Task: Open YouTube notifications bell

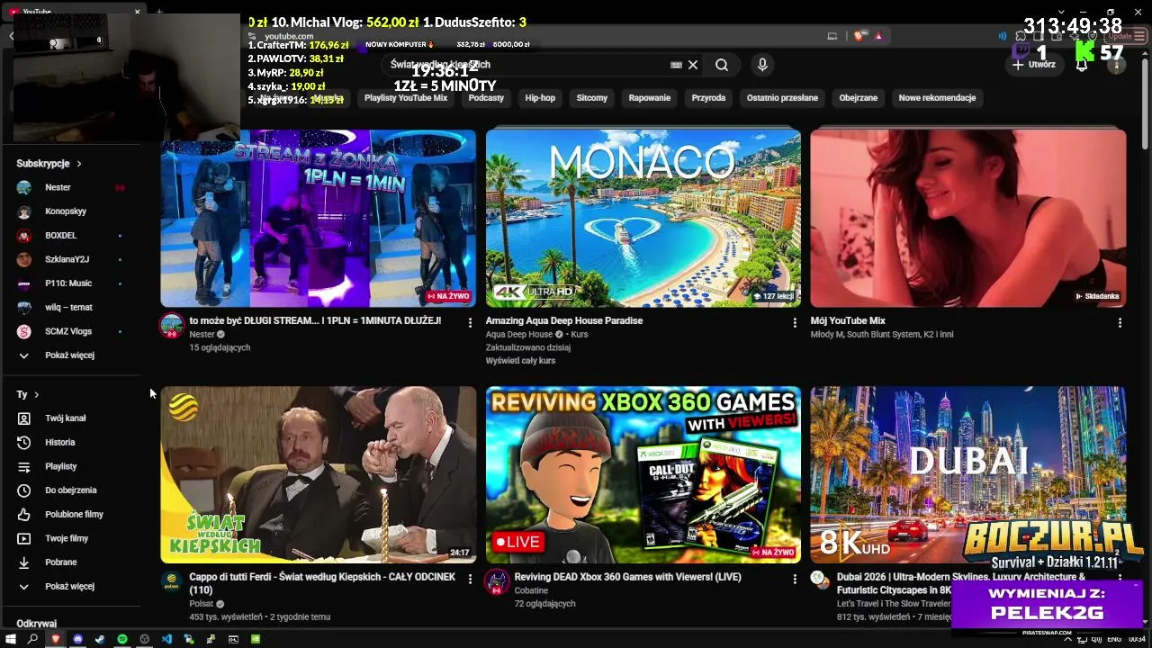Action: point(1082,65)
